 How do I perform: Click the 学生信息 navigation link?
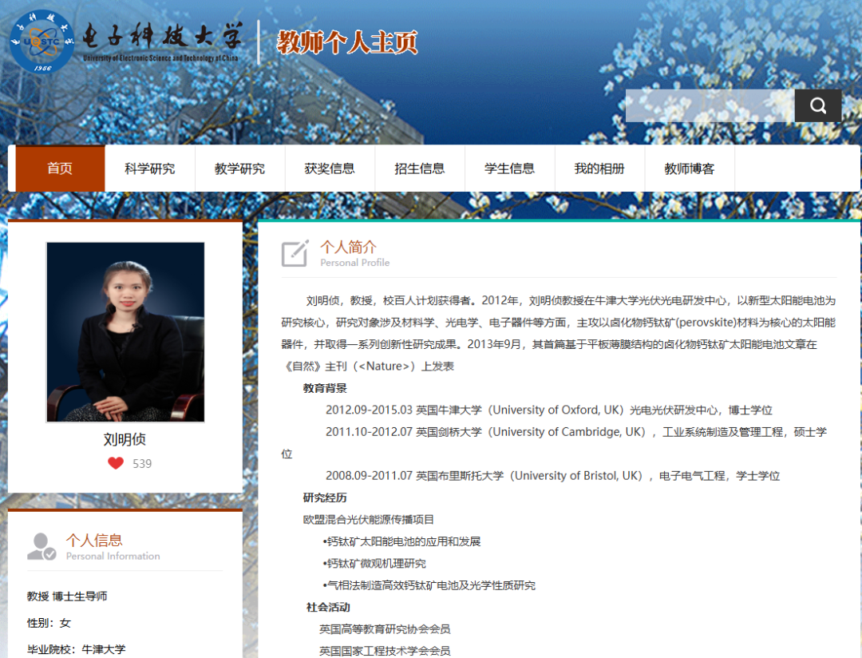509,168
